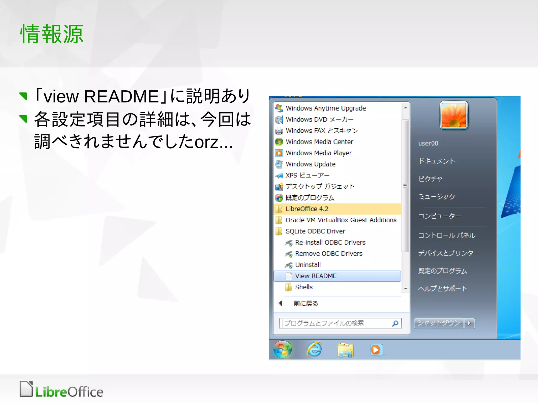
Task: Click the LibreOffice 4.2 folder icon
Action: [x=279, y=209]
